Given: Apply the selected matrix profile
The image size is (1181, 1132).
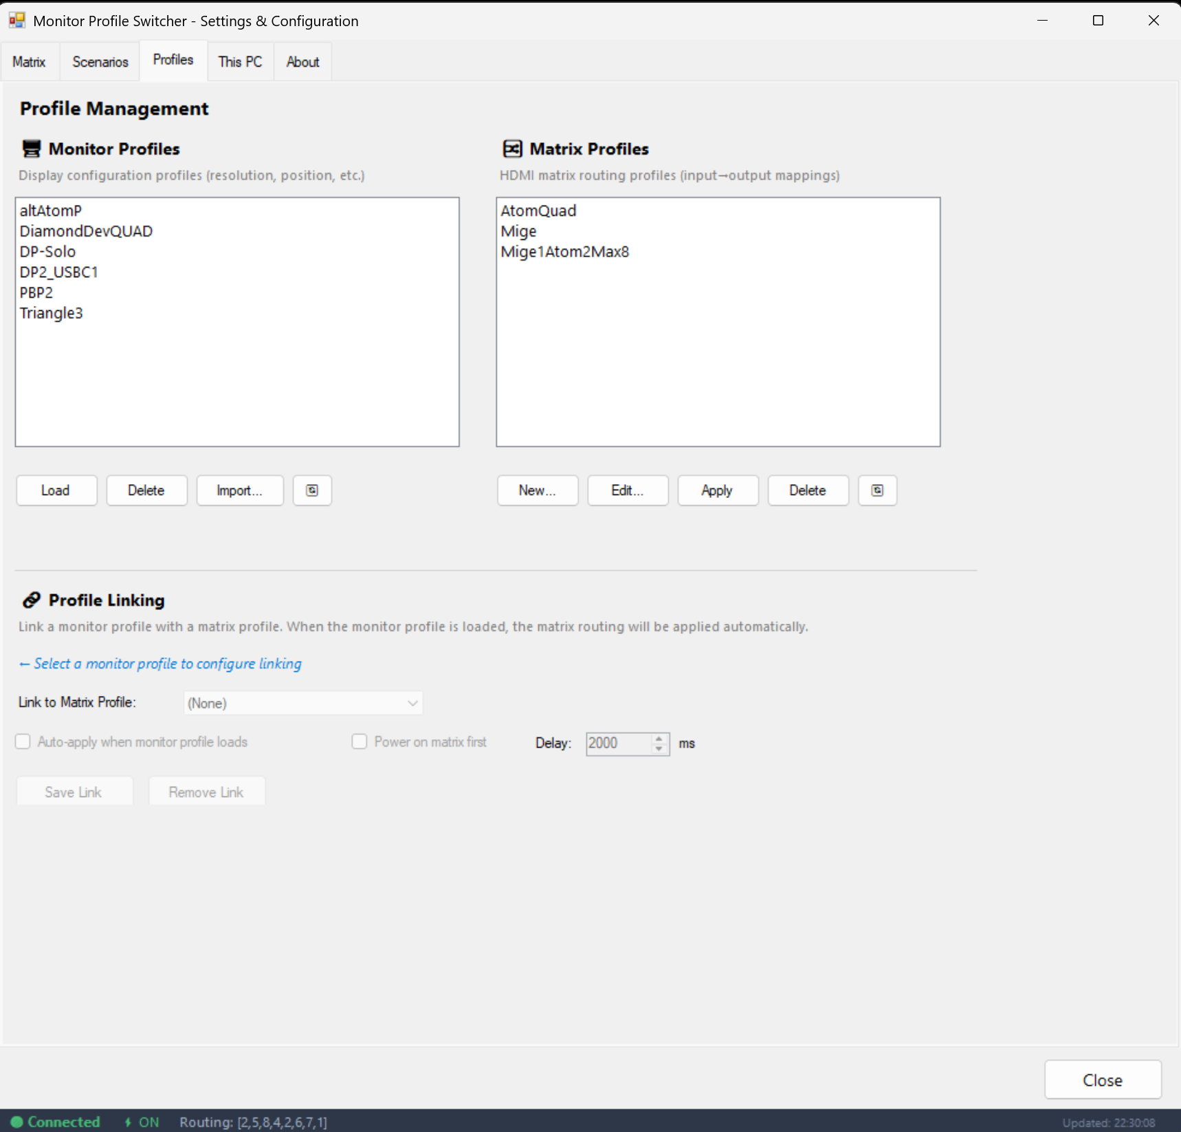Looking at the screenshot, I should pos(717,490).
